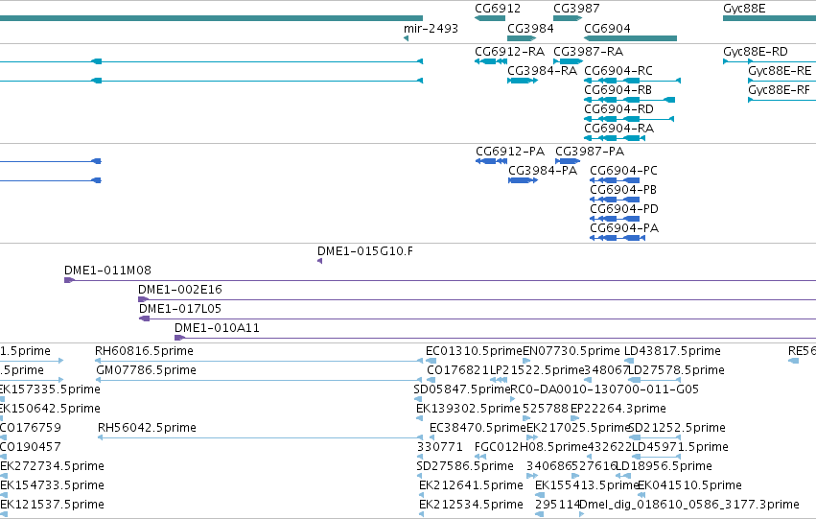Select protein CG6904-PC label
816x519 pixels.
click(x=623, y=171)
